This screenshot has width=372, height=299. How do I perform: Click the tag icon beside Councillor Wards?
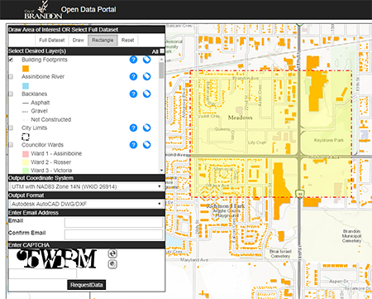147,145
